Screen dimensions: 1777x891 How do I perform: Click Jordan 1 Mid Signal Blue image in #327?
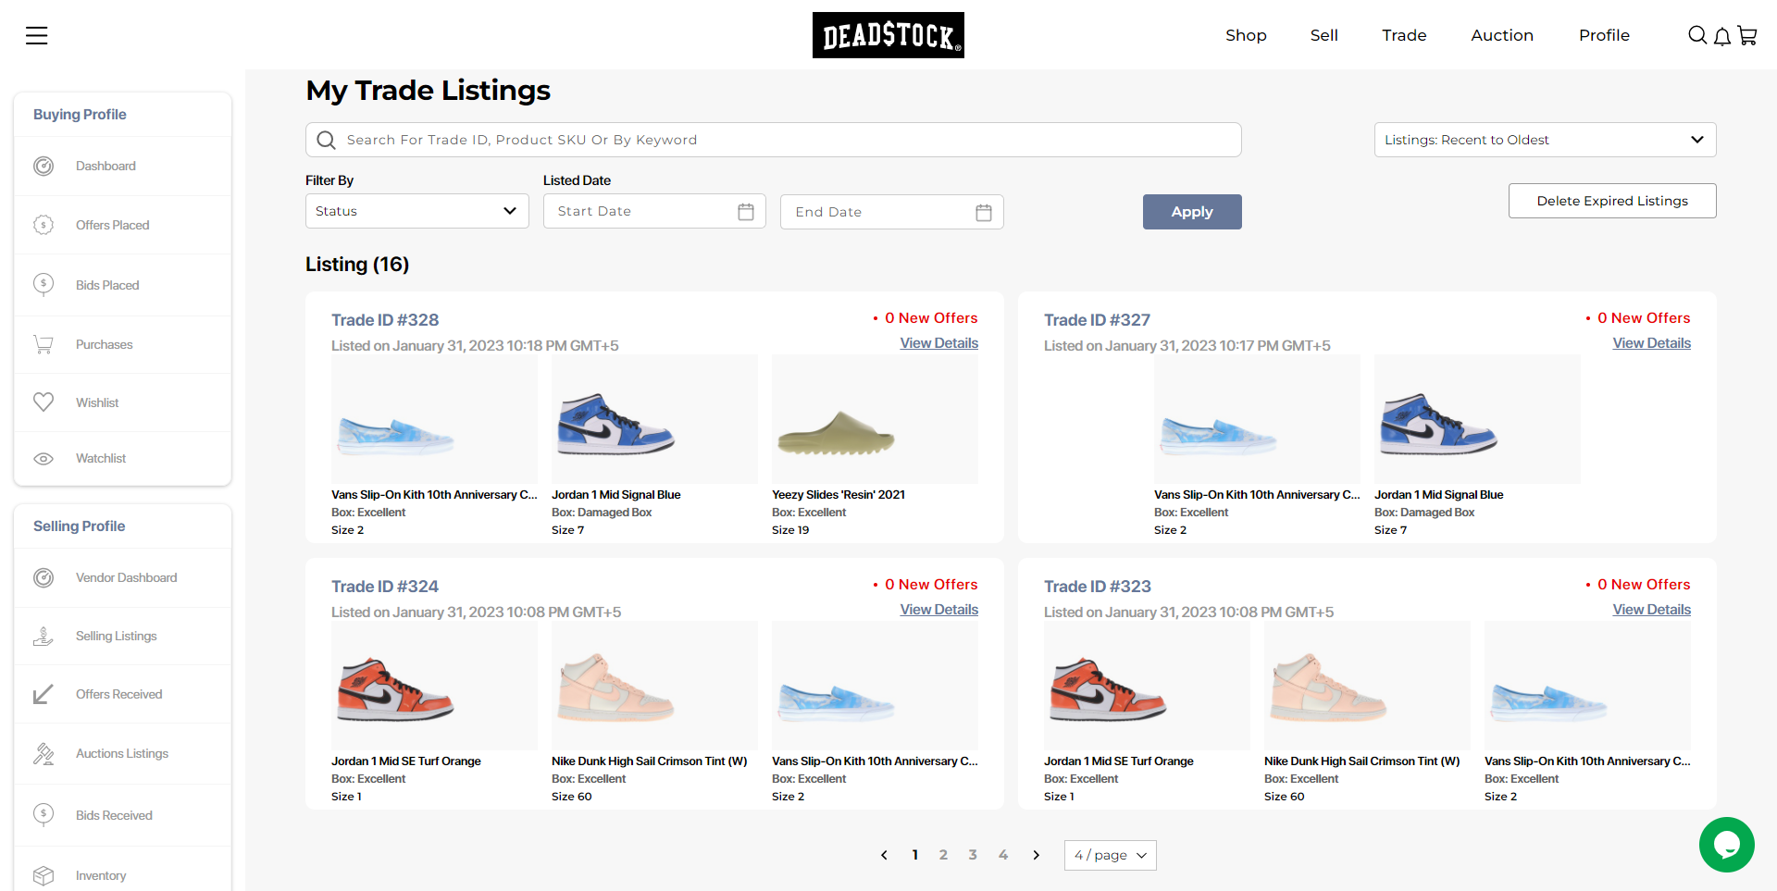(1477, 419)
